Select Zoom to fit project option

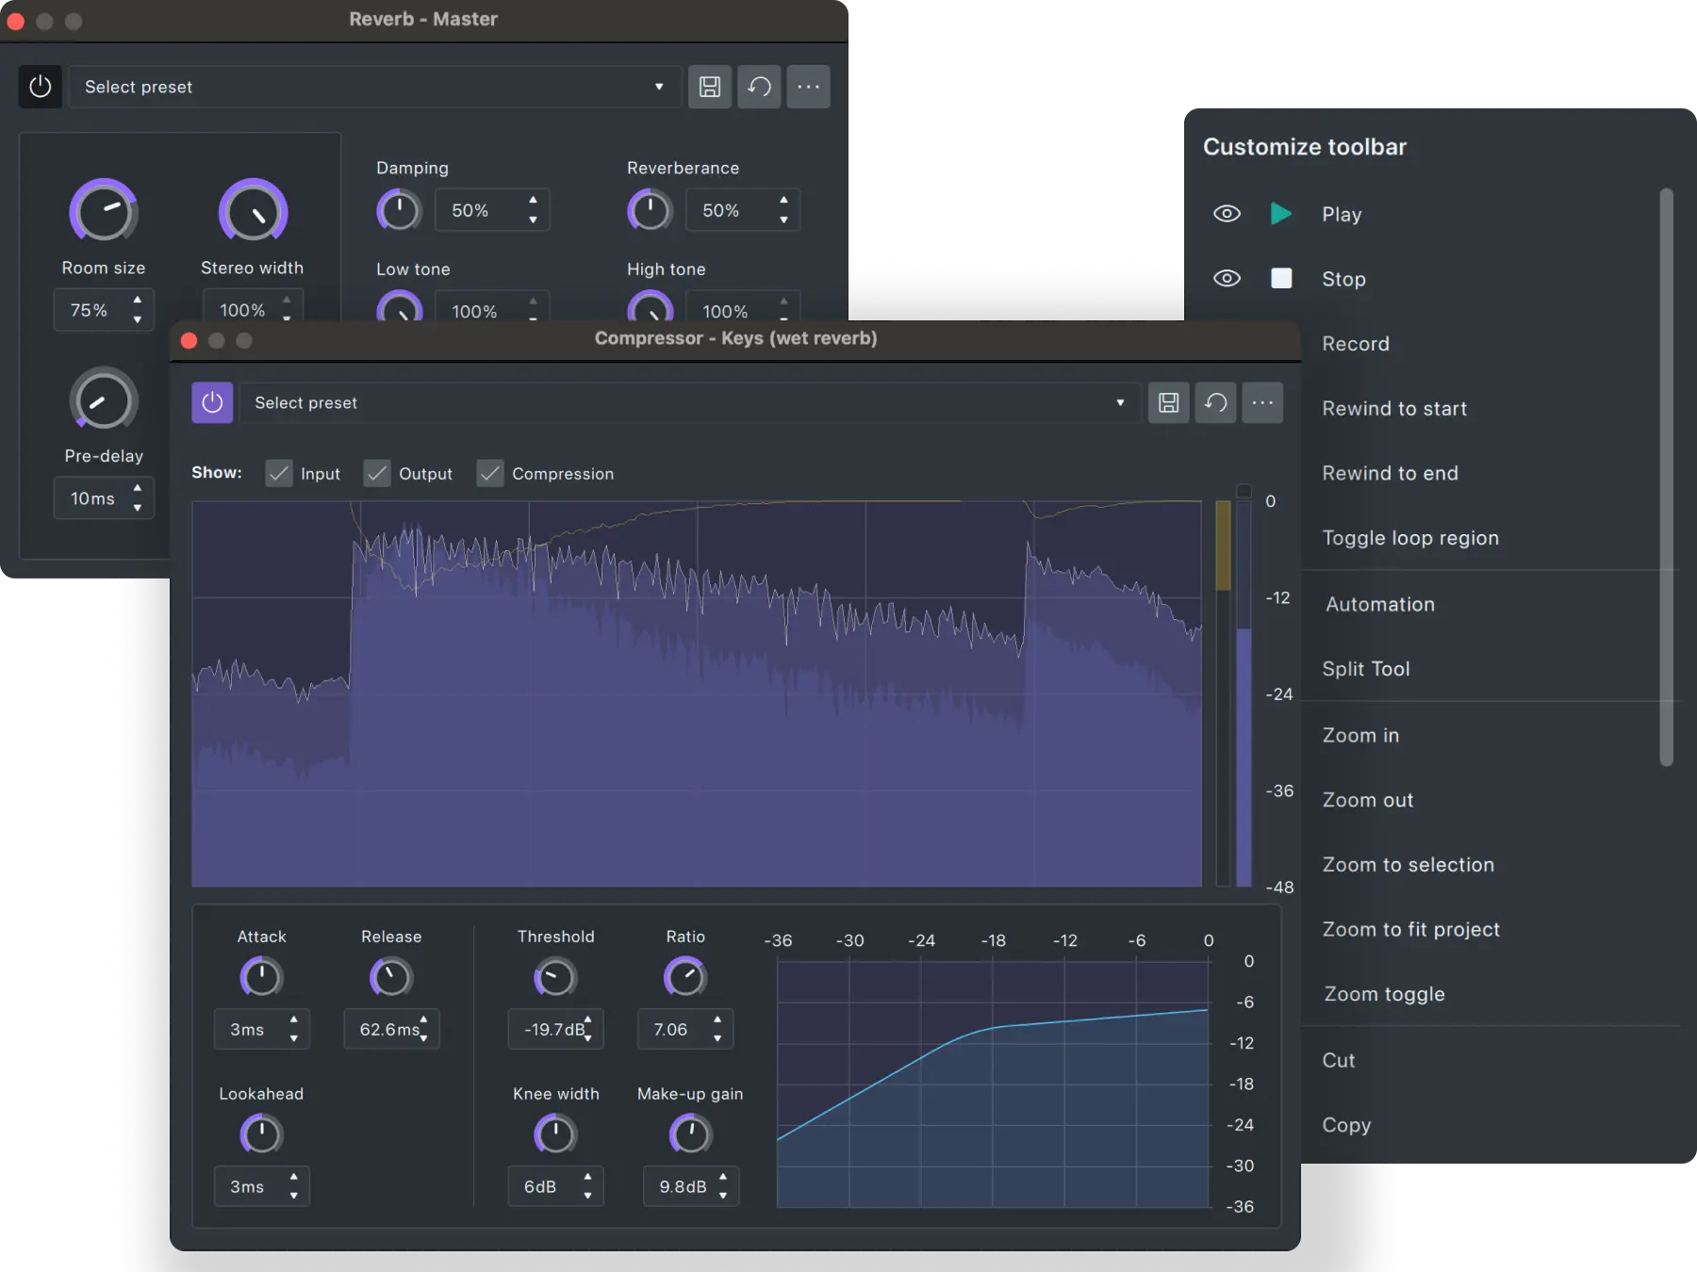[1410, 929]
